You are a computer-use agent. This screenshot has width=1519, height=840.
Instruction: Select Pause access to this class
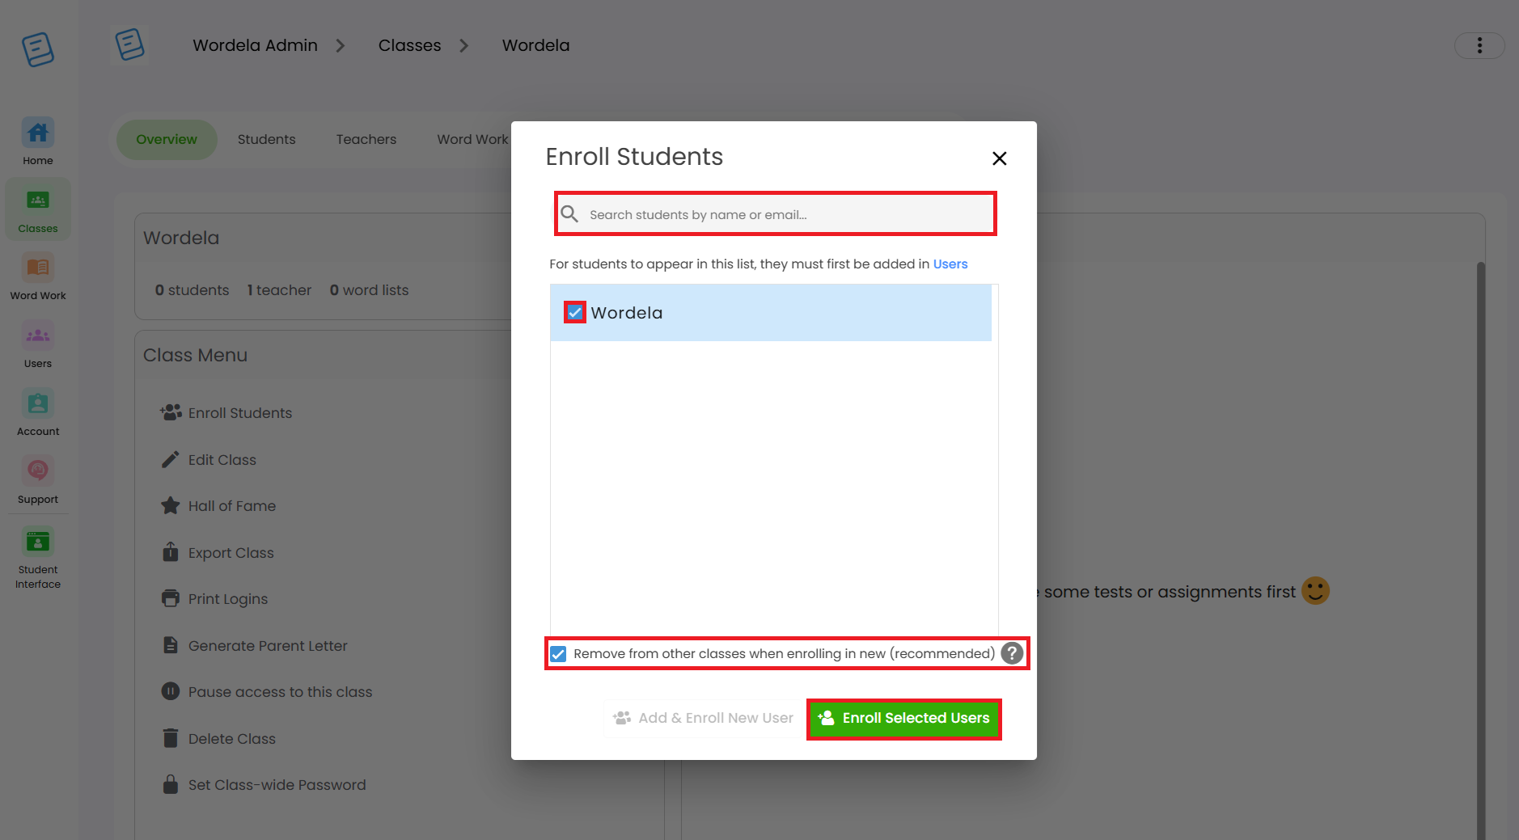[x=267, y=692]
